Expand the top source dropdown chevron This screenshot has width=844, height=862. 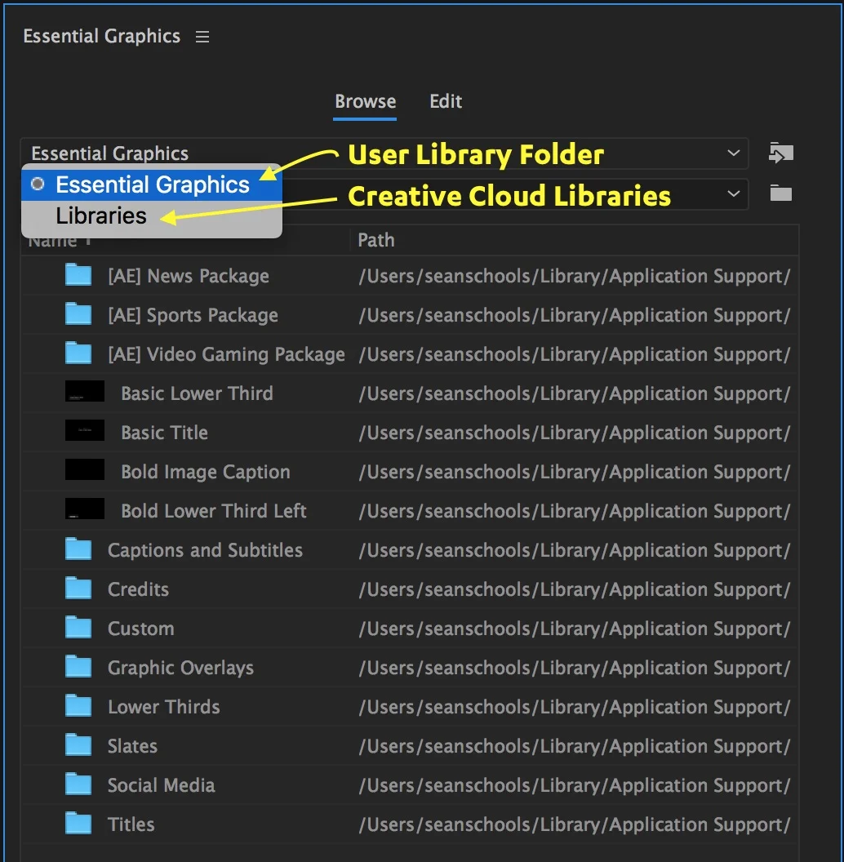point(733,153)
